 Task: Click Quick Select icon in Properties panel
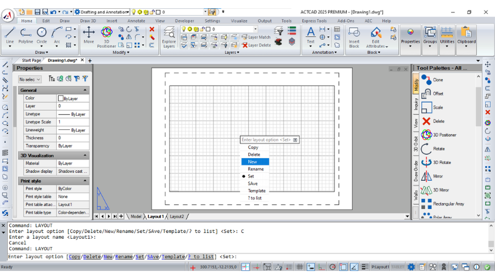coord(85,79)
